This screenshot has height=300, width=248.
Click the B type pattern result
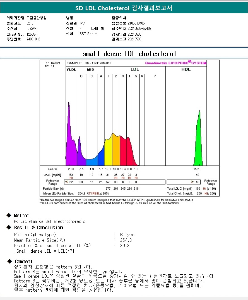point(127,235)
